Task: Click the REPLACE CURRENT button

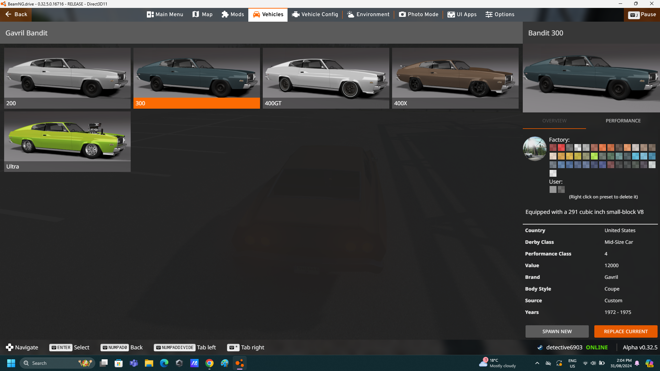Action: point(626,331)
